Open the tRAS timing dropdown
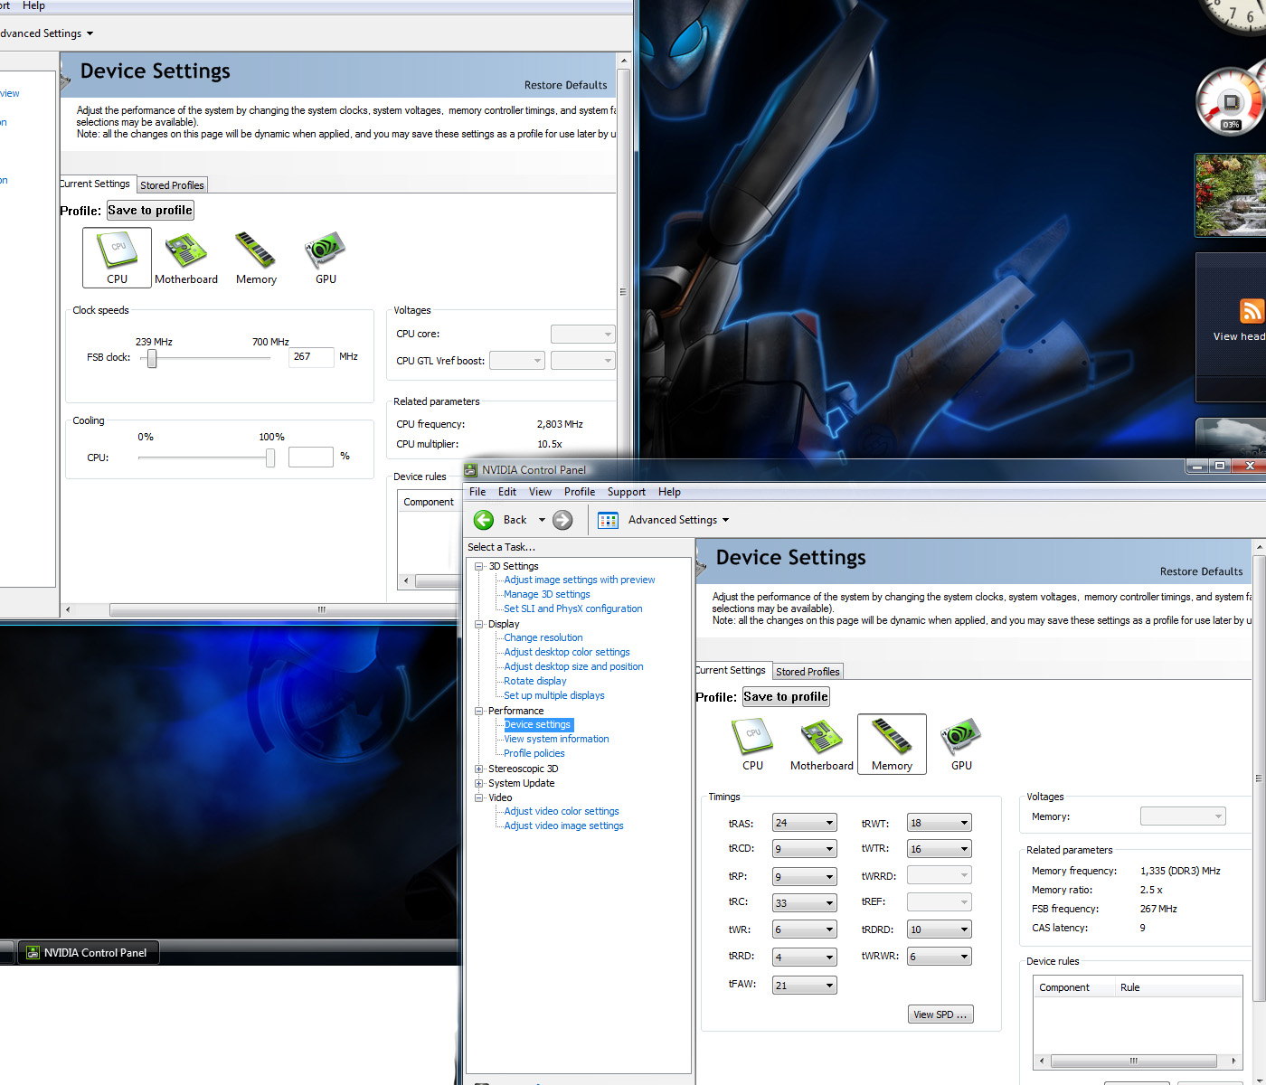The height and width of the screenshot is (1085, 1266). [804, 823]
